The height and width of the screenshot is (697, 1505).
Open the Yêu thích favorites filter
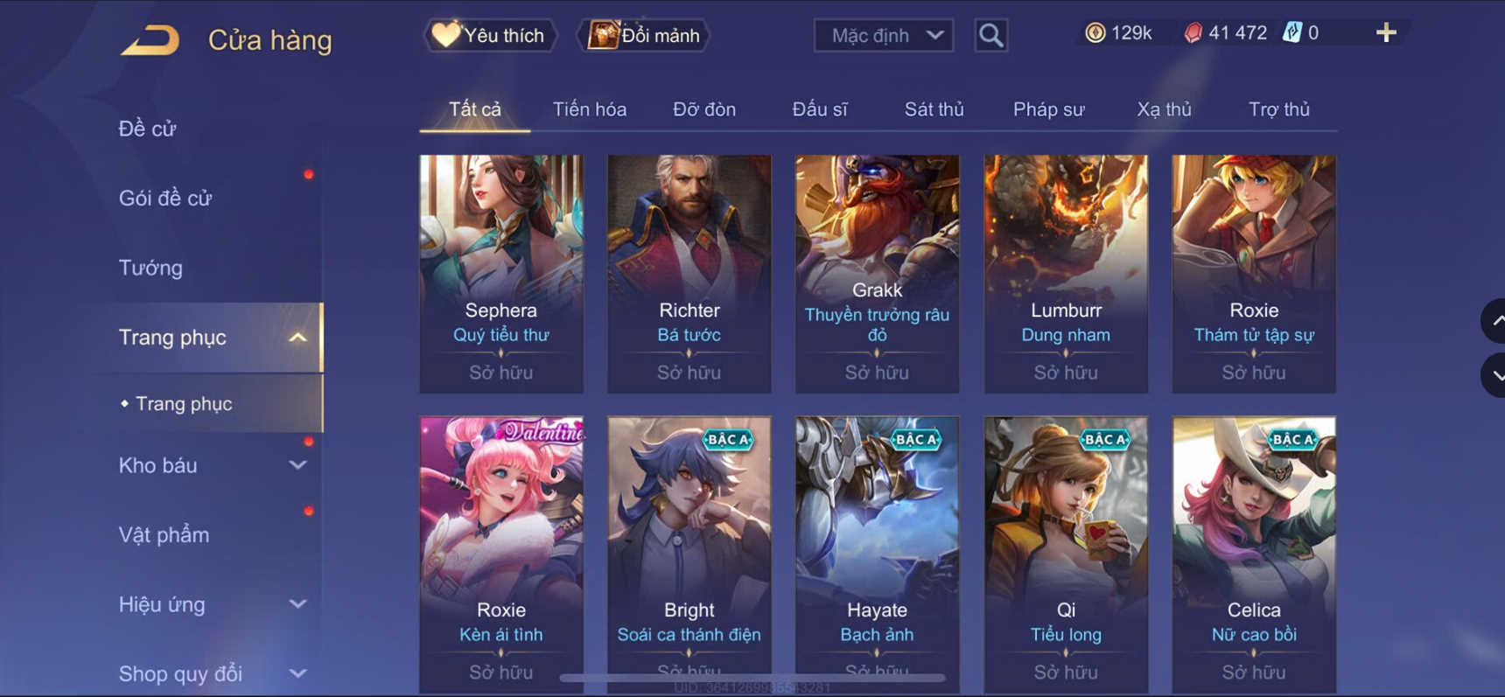coord(490,35)
